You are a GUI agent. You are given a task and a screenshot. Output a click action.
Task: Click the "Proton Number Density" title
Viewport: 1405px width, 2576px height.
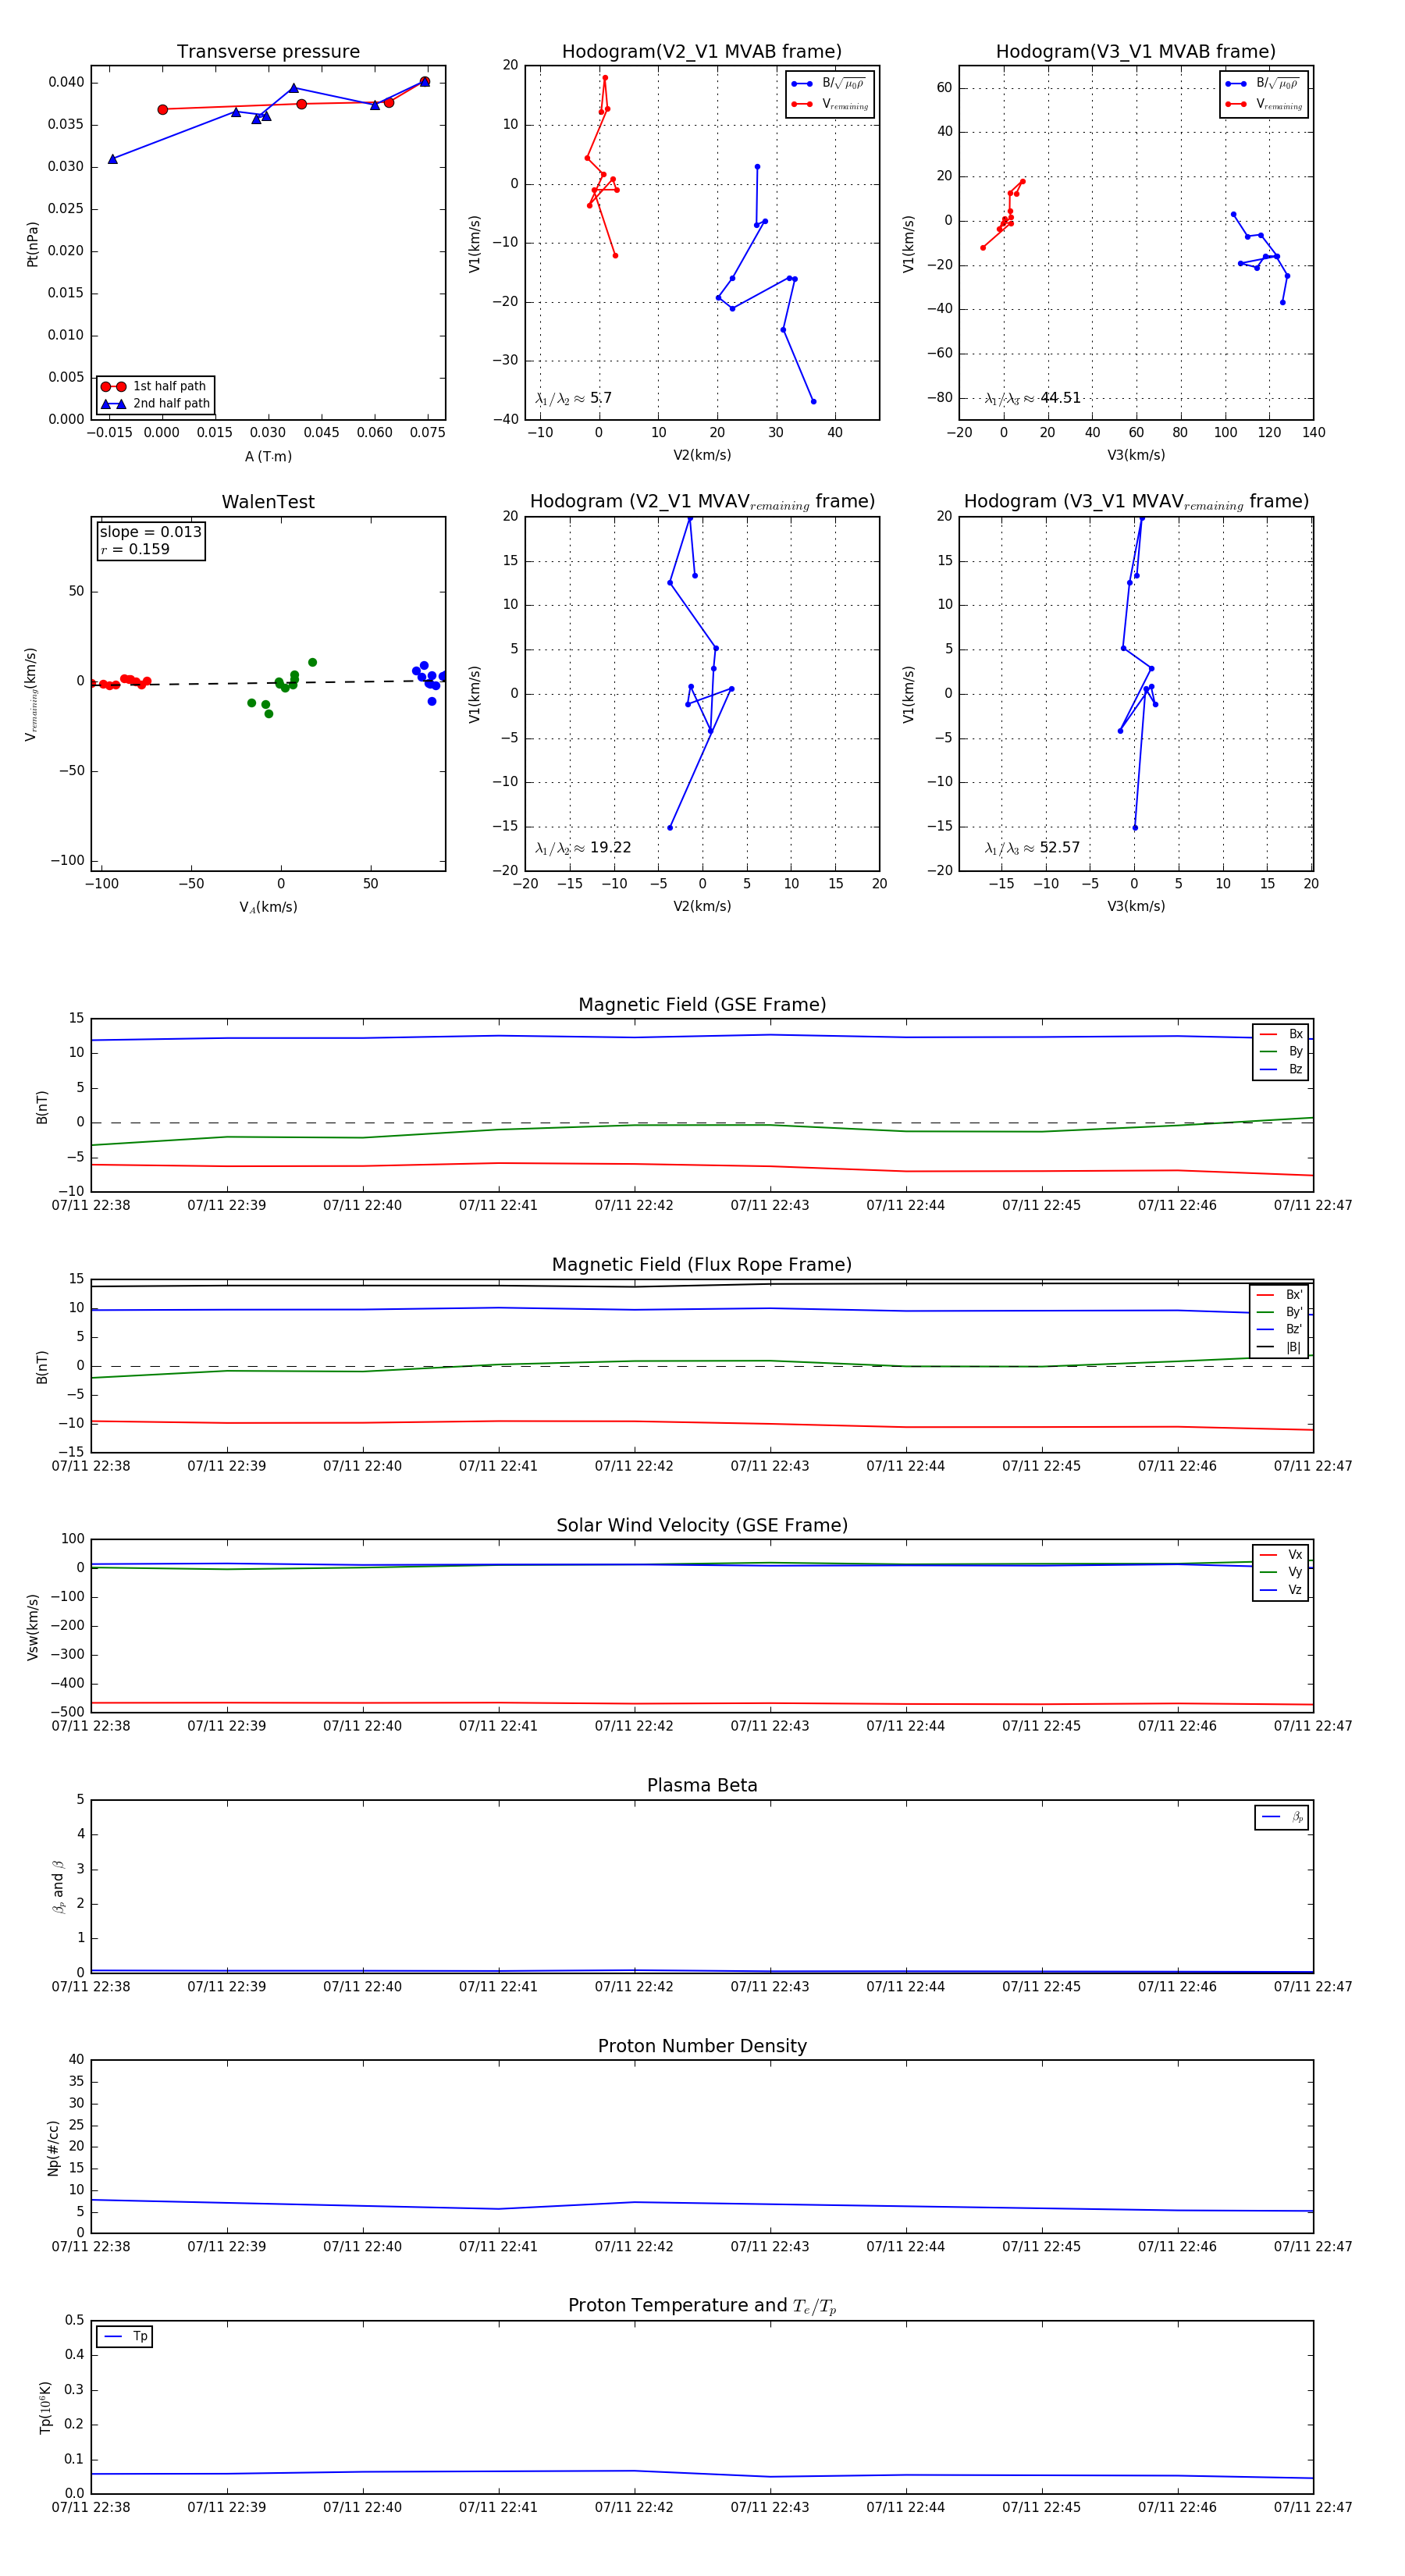(702, 2046)
